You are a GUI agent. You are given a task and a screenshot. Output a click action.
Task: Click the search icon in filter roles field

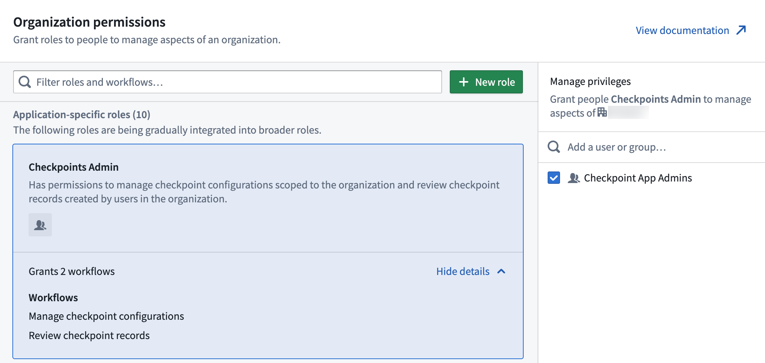click(x=25, y=82)
